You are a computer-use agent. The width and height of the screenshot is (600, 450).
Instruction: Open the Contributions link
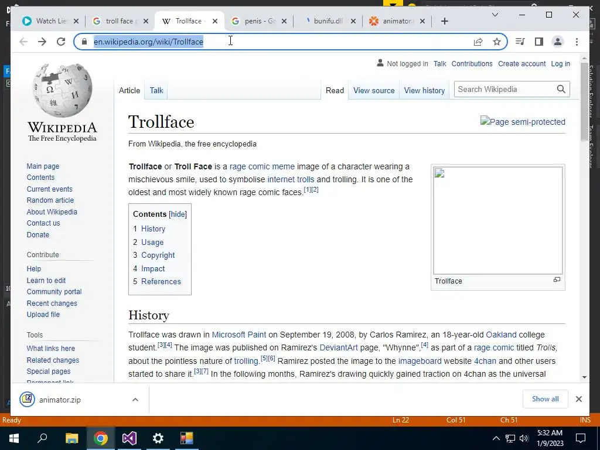[x=472, y=63]
